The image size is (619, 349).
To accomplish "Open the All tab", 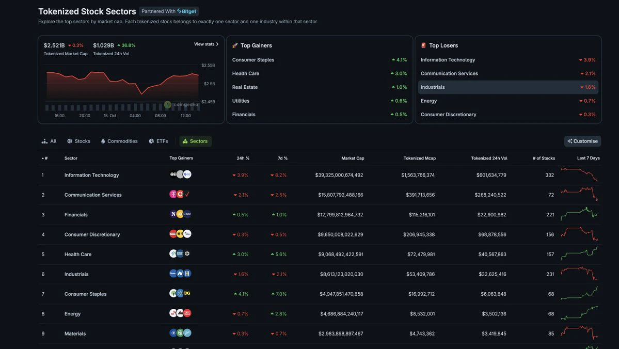I will click(50, 141).
